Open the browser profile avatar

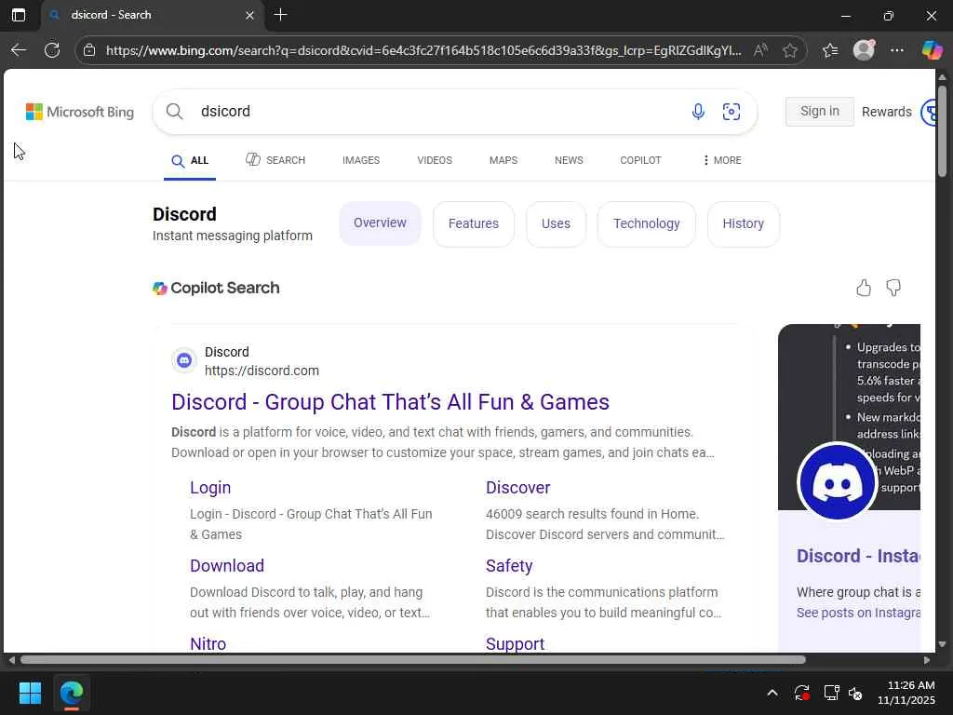(x=864, y=50)
